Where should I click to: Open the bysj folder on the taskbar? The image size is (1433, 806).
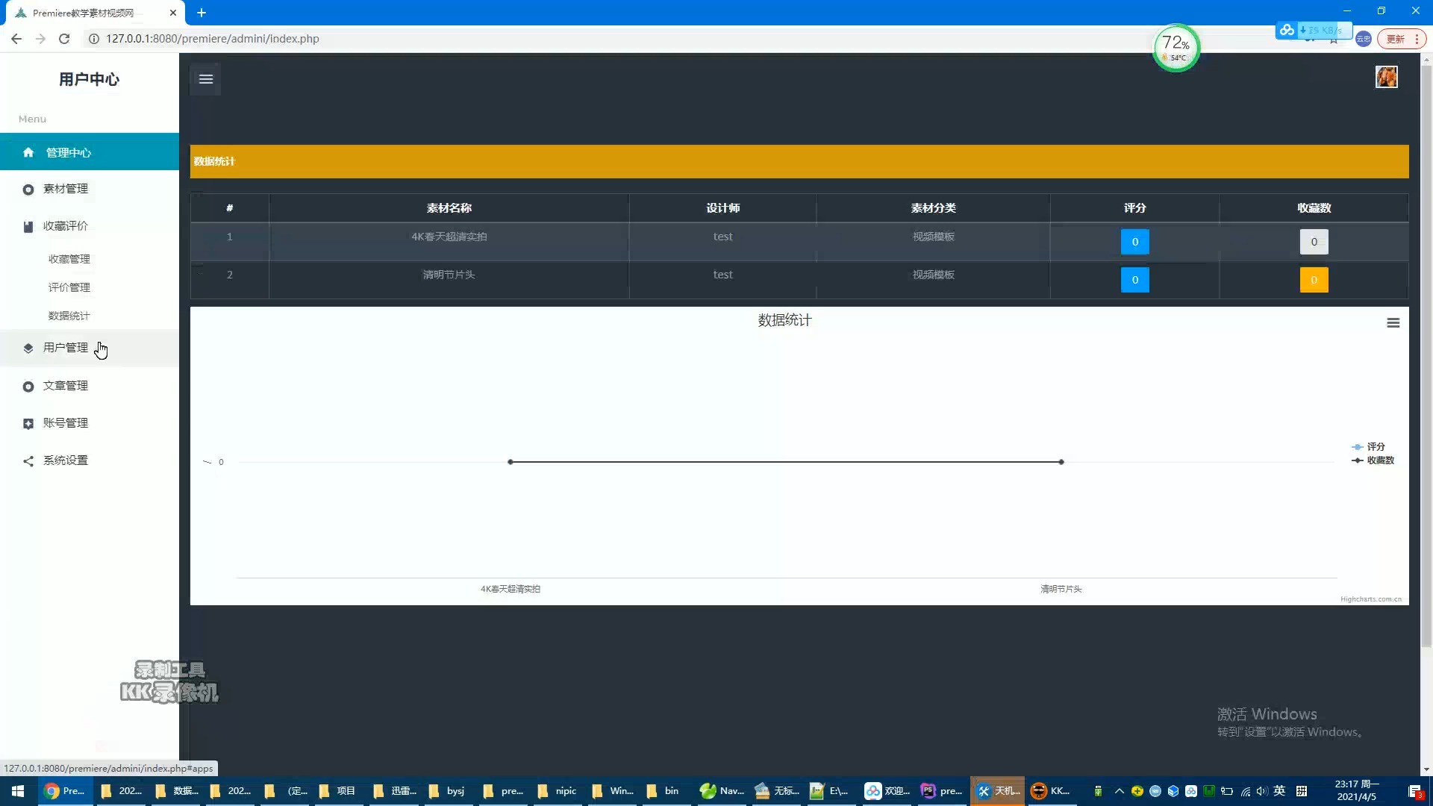point(446,791)
